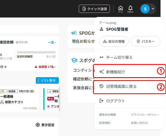Click the クイック送信 button
This screenshot has height=136, width=166.
click(94, 9)
